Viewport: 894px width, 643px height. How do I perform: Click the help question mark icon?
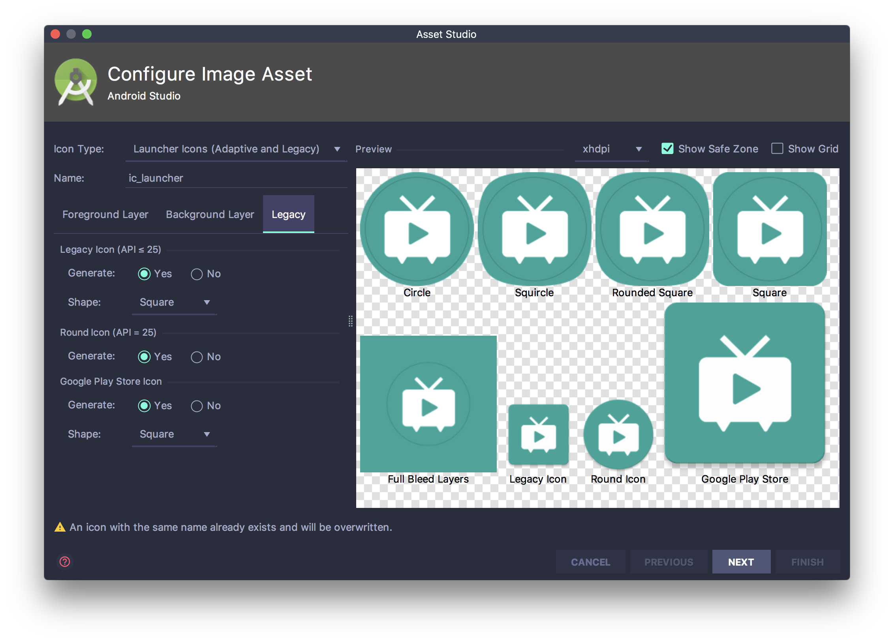[x=65, y=561]
